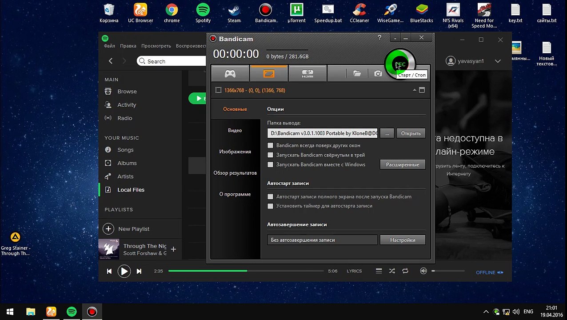
Task: Open the О программе tab in Bandicam
Action: pos(235,194)
